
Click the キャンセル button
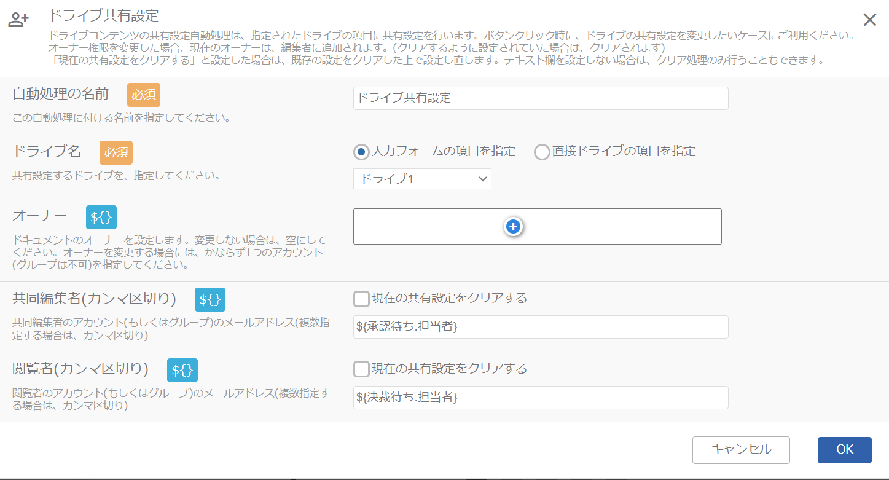coord(741,450)
